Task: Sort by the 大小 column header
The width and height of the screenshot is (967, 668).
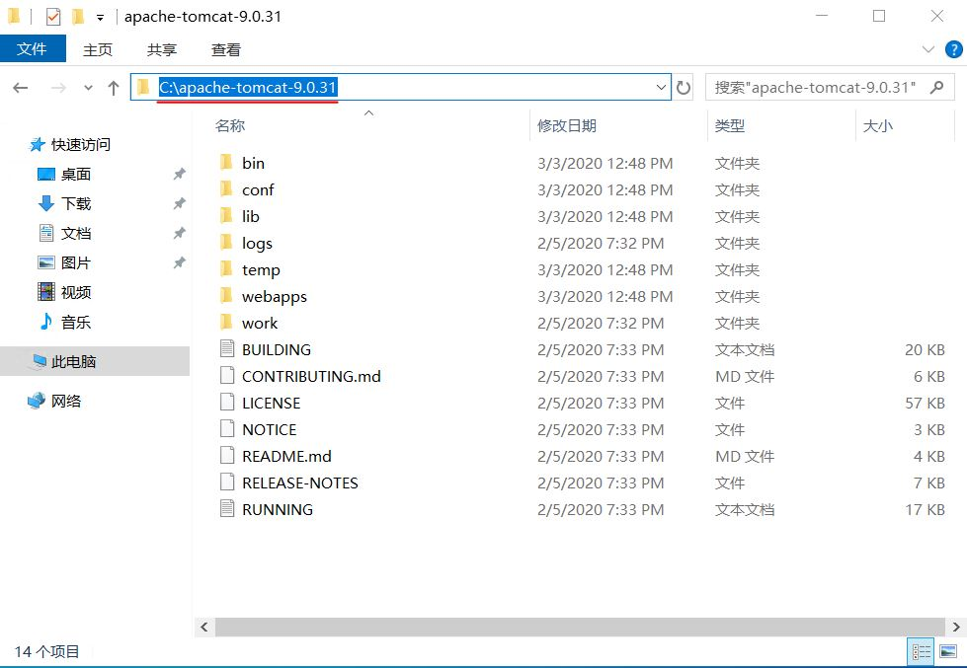Action: tap(877, 125)
